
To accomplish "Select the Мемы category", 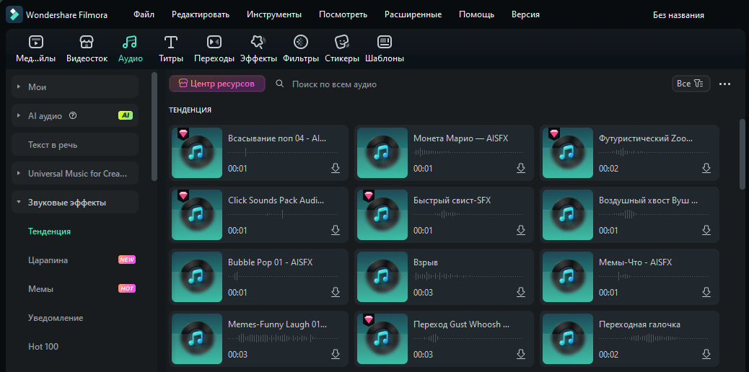I will (40, 289).
